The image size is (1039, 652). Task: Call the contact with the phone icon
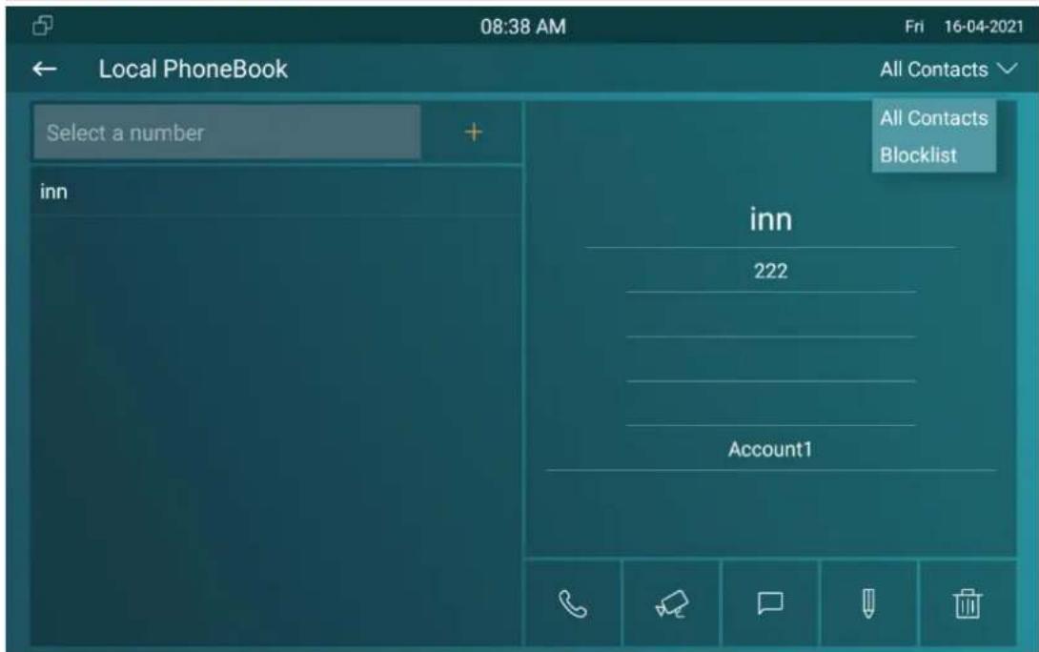573,603
